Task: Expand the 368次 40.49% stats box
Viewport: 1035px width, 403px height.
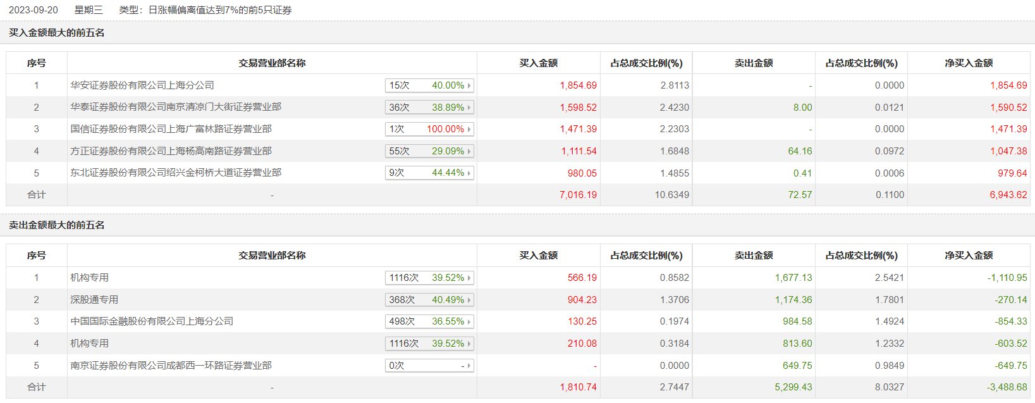Action: [429, 300]
